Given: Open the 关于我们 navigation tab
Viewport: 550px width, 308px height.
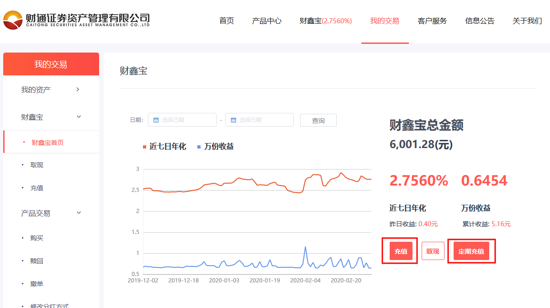Looking at the screenshot, I should coord(527,21).
